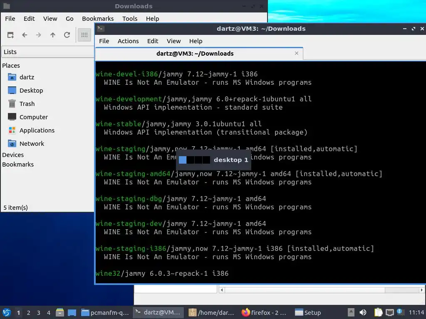Screen dimensions: 426x319
Task: Open Edit menu in terminal window
Action: click(153, 41)
